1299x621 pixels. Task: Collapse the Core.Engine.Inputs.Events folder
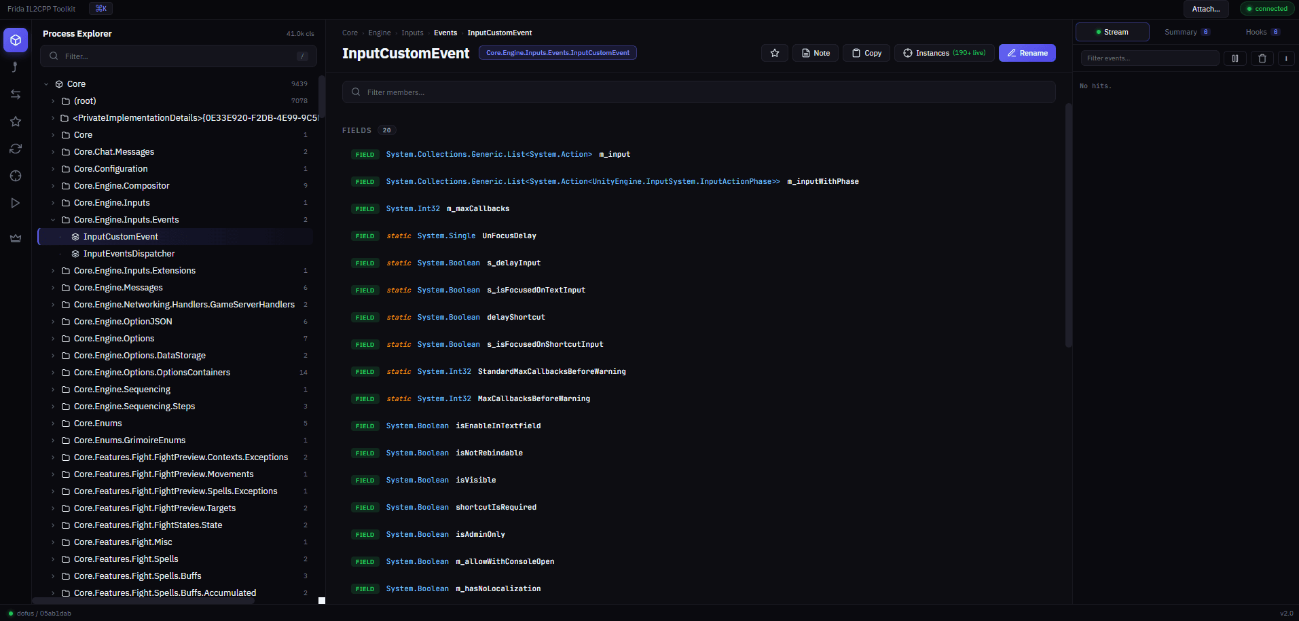tap(53, 220)
